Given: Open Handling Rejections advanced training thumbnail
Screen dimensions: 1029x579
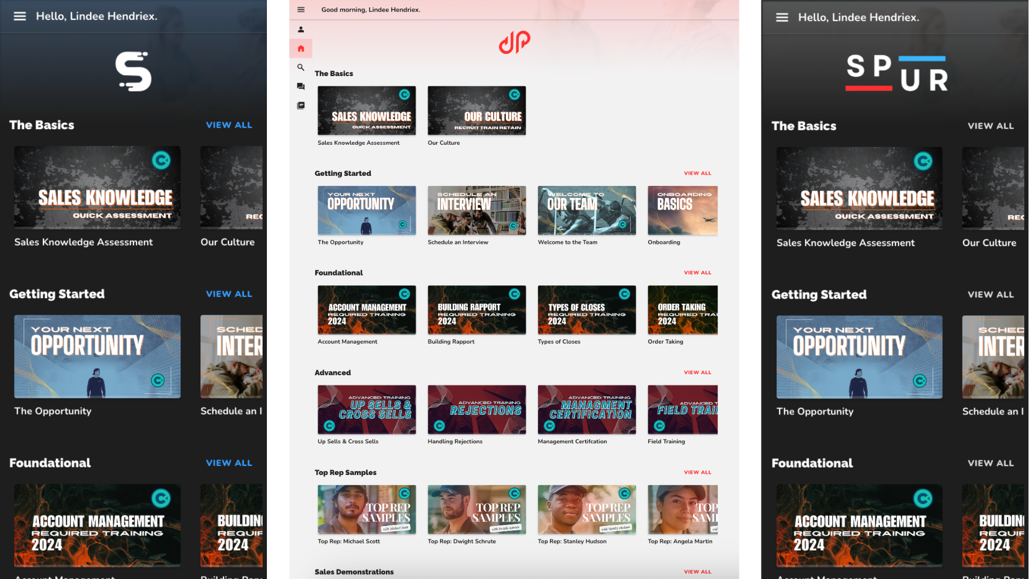Looking at the screenshot, I should click(476, 410).
